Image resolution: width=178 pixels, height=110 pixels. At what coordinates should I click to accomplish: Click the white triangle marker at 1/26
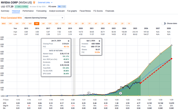point(139,77)
